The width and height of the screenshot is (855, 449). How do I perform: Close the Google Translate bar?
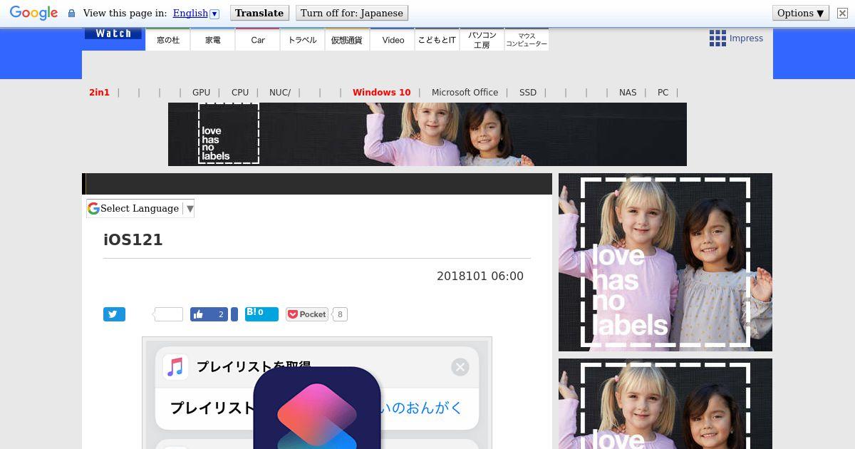(x=842, y=14)
